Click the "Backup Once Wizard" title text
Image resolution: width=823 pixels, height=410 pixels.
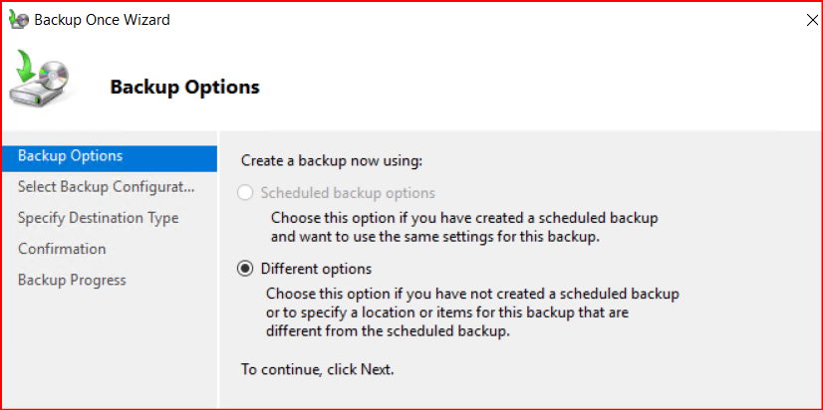click(102, 20)
